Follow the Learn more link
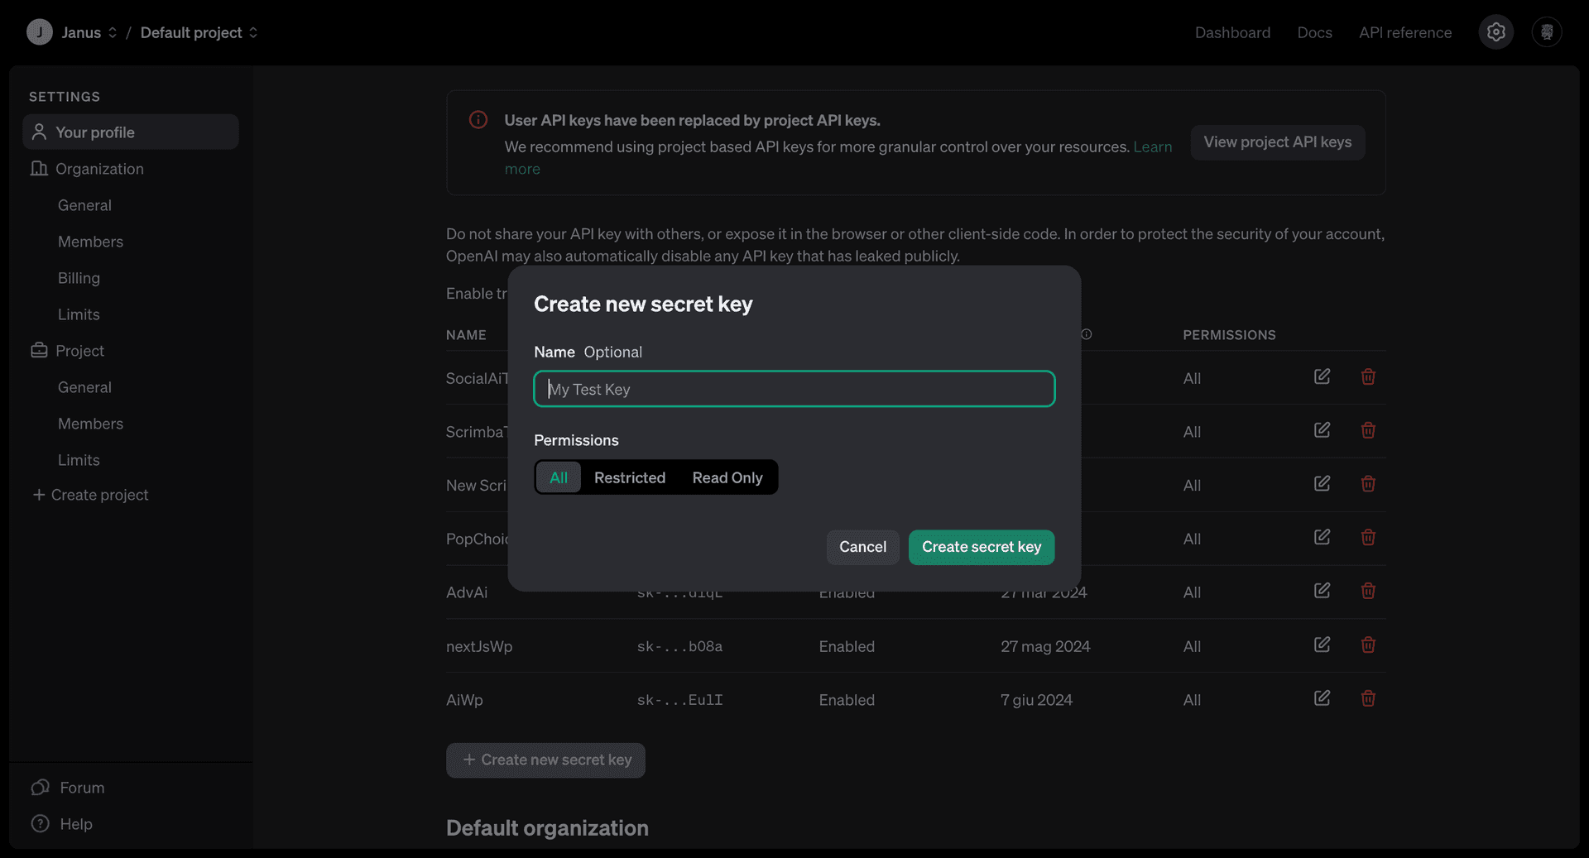This screenshot has height=858, width=1589. [1152, 146]
